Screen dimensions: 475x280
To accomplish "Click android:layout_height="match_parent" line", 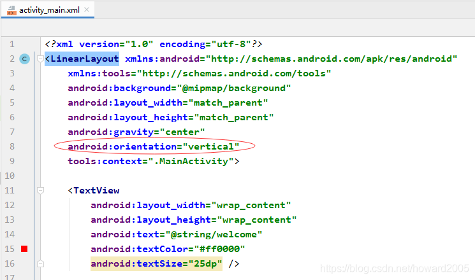I will tap(170, 117).
